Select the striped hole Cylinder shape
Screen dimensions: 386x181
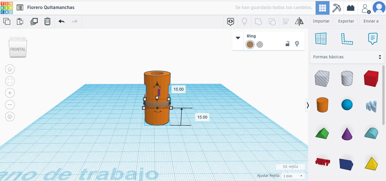coord(347,79)
